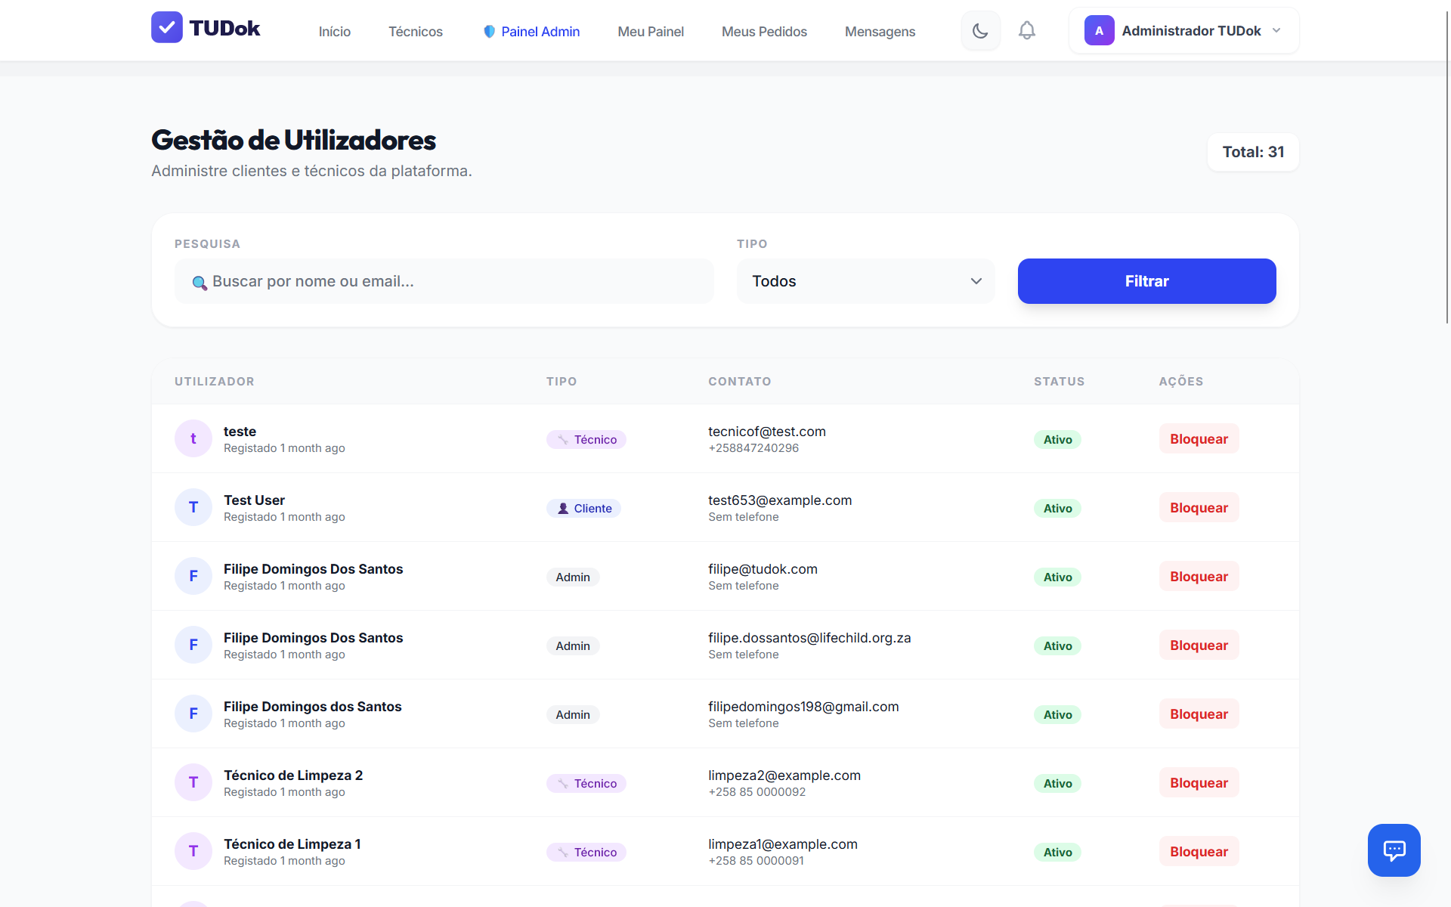
Task: Click the search by name or email field
Action: (x=453, y=281)
